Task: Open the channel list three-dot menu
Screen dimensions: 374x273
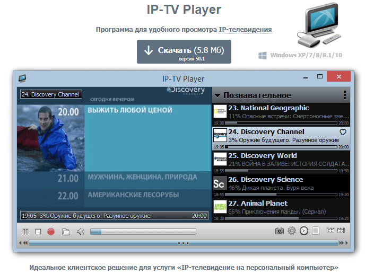Action: click(x=345, y=95)
